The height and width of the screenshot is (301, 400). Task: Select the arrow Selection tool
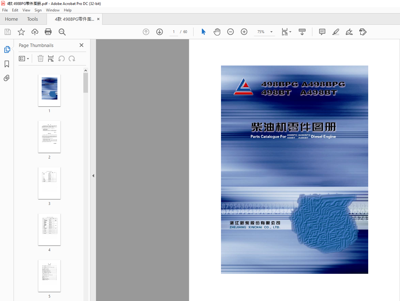203,32
